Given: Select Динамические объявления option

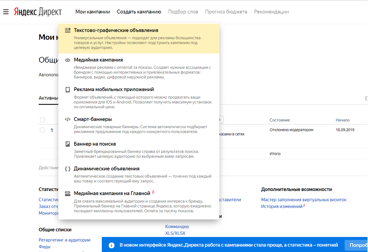Looking at the screenshot, I should click(x=139, y=175).
